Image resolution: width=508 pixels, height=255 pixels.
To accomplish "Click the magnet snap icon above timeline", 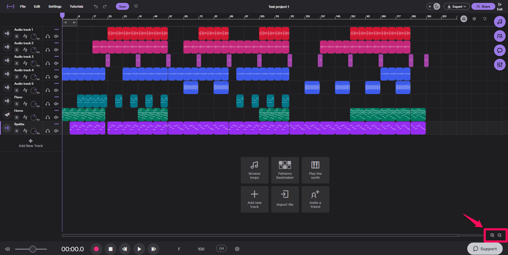I will pos(464,19).
